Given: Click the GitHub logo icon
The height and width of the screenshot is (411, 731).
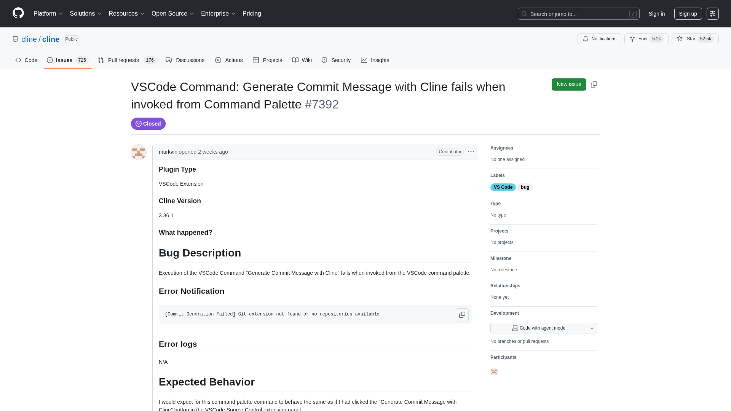Looking at the screenshot, I should pos(18,13).
